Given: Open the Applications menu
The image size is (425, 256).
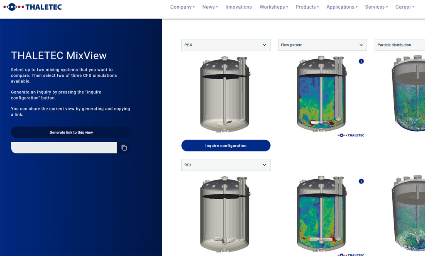Looking at the screenshot, I should tap(342, 7).
